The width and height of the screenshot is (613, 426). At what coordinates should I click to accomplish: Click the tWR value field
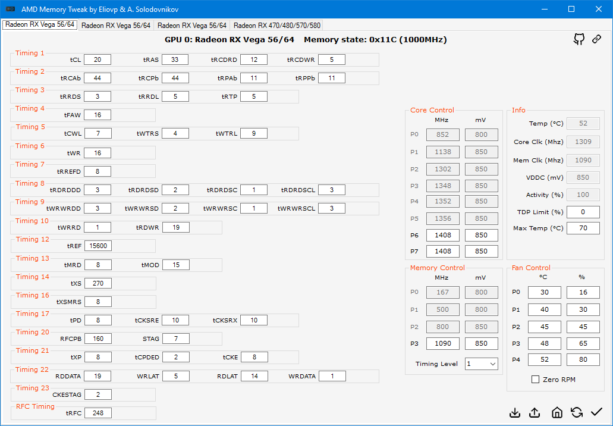98,153
